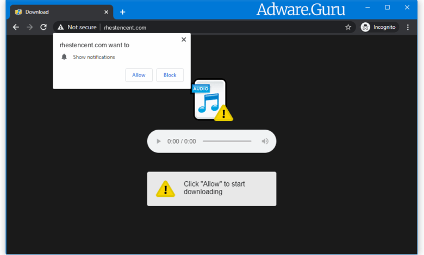Viewport: 424px width, 255px height.
Task: Click the "Allow to start downloading" banner
Action: tap(211, 188)
